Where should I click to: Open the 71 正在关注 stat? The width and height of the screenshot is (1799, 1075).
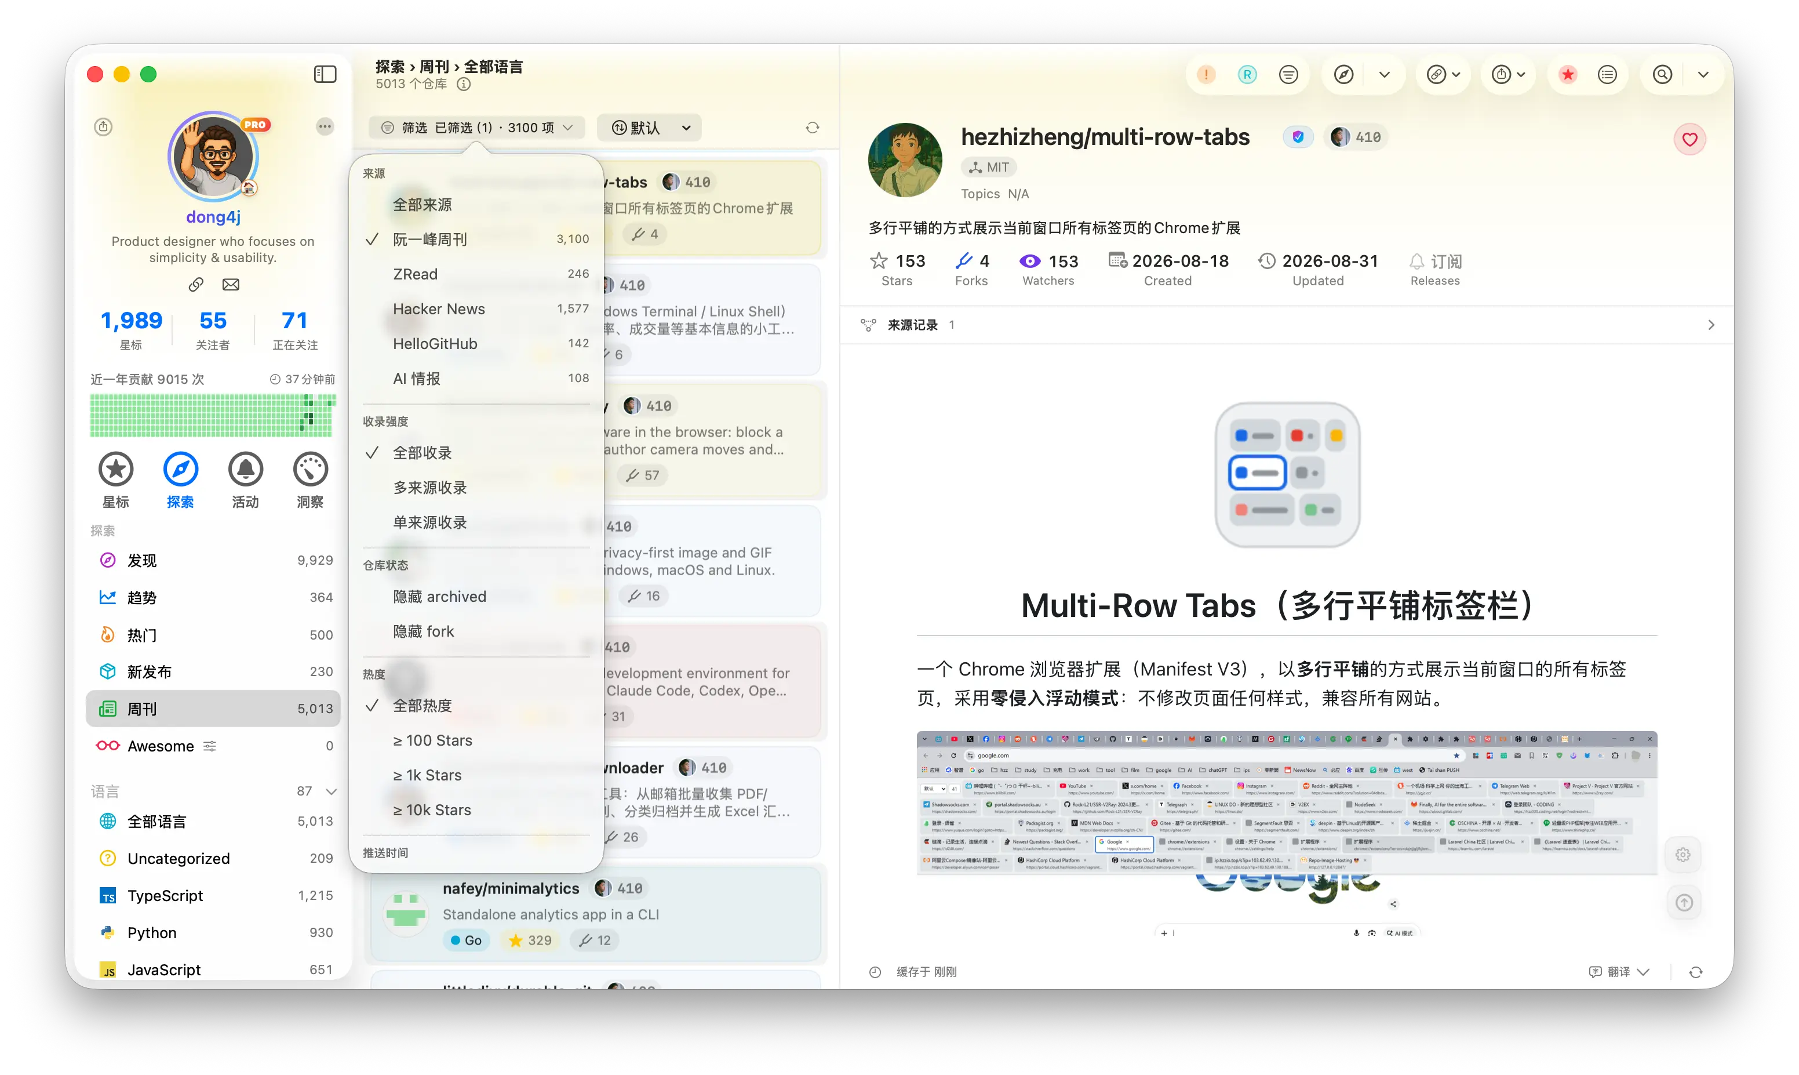294,329
